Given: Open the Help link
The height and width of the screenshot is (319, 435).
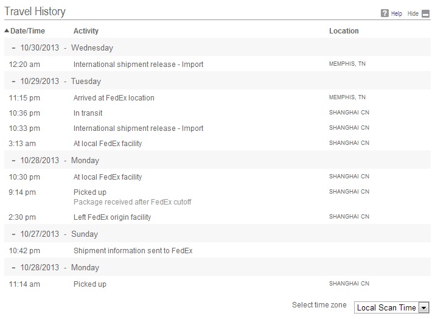Looking at the screenshot, I should coord(397,13).
